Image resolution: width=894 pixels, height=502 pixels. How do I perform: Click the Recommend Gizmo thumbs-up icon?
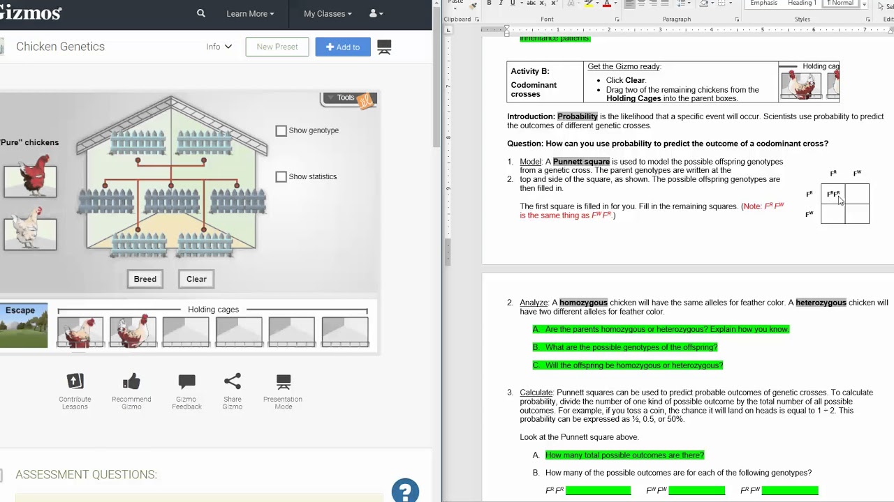click(x=131, y=381)
